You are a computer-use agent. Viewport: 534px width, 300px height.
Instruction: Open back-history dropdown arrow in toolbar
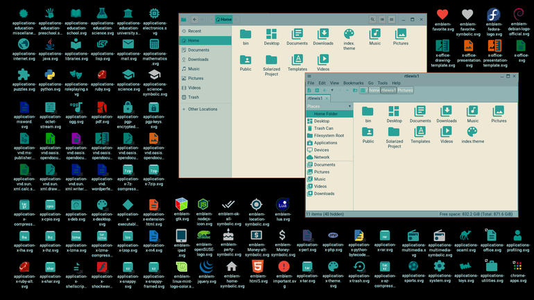click(x=332, y=90)
